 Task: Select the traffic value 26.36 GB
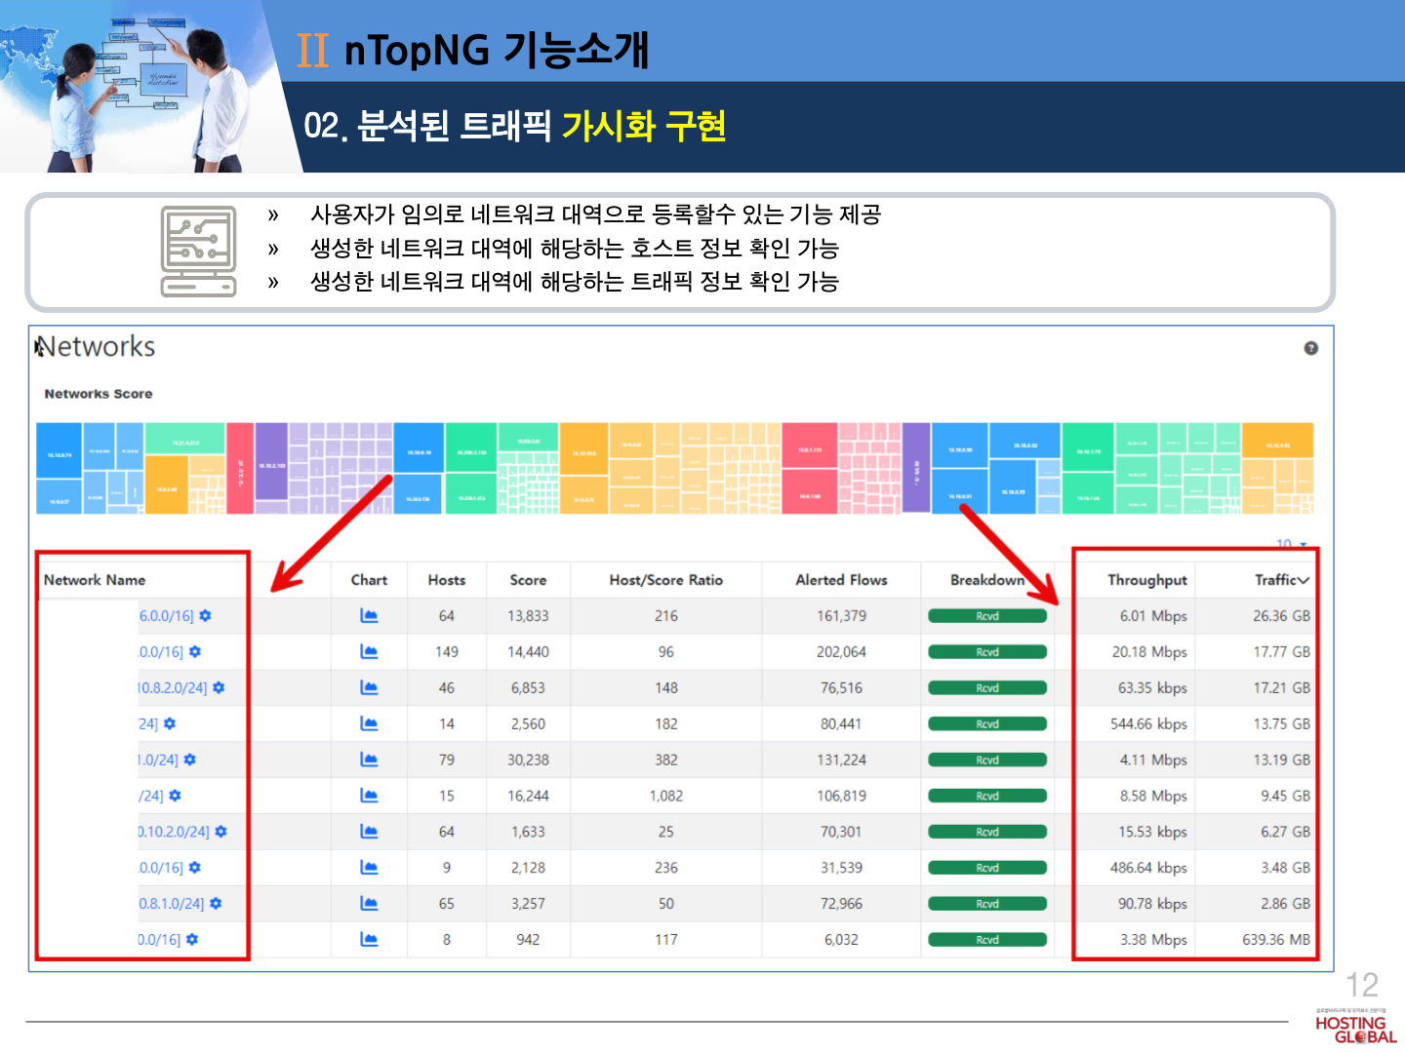(x=1281, y=616)
